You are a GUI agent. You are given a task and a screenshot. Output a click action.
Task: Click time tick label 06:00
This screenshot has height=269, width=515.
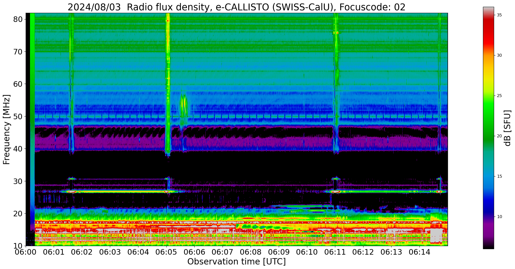click(x=26, y=252)
